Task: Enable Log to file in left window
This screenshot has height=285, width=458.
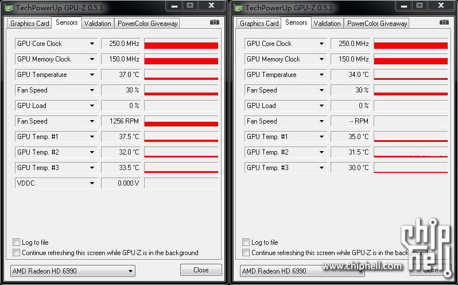Action: tap(16, 242)
